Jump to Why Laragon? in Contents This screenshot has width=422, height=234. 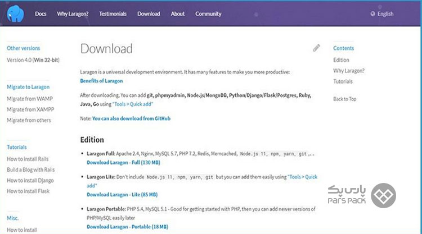(349, 71)
